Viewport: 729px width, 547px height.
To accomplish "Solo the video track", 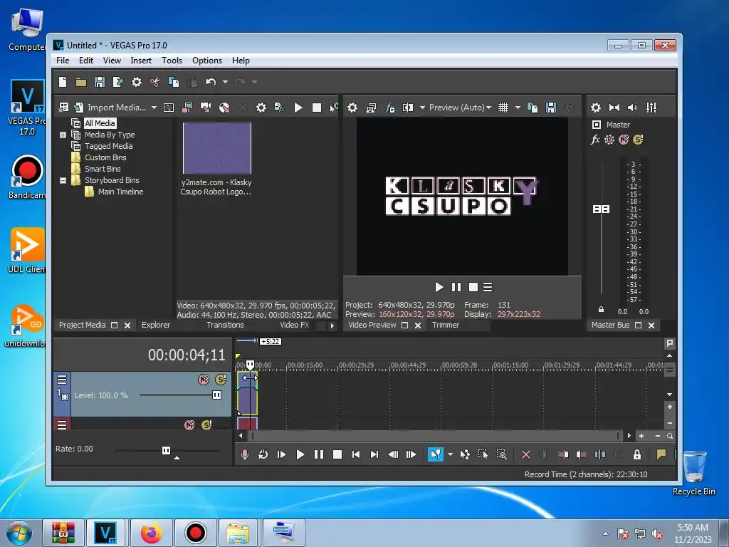I will point(221,380).
